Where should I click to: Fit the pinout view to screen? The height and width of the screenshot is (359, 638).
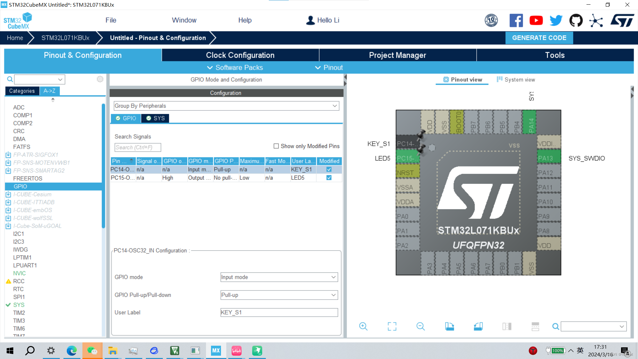(392, 326)
